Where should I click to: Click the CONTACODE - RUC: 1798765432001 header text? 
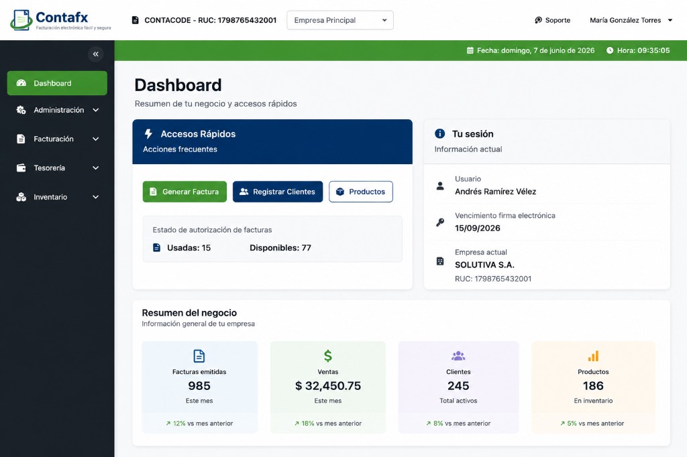(x=210, y=20)
